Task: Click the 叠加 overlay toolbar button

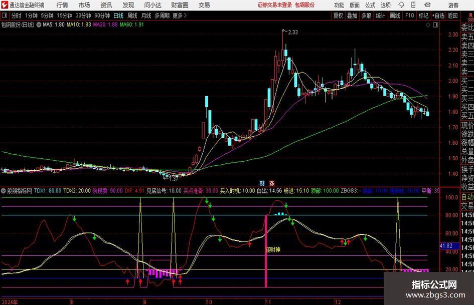Action: 352,16
